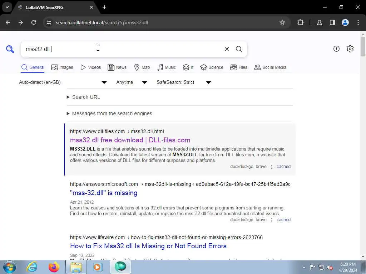Screen dimensions: 366x274
Task: Click the muted volume tray icon
Action: (330, 267)
